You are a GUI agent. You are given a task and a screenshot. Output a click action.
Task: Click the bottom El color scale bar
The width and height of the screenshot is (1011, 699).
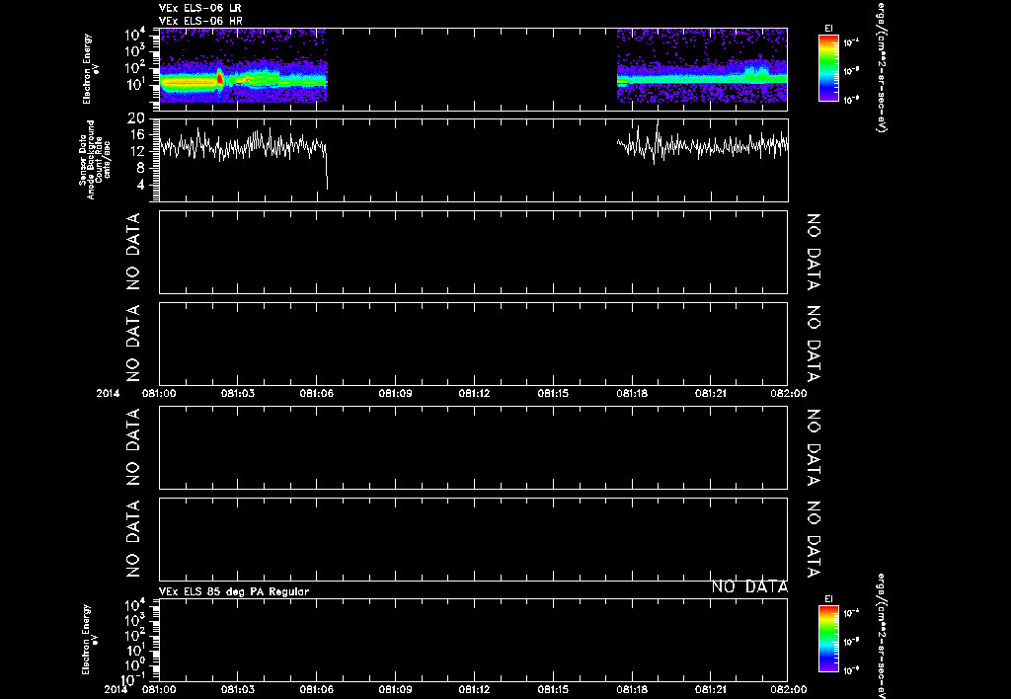[x=828, y=639]
